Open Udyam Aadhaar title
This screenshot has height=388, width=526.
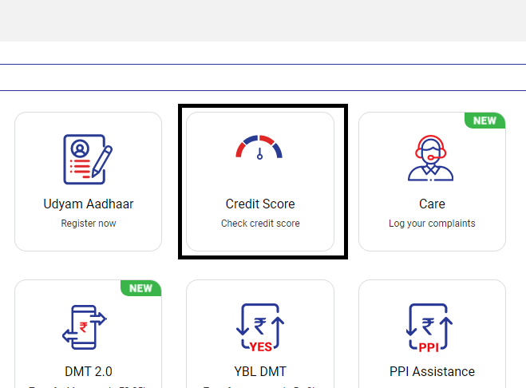89,204
